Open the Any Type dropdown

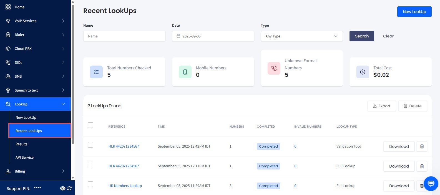pyautogui.click(x=302, y=36)
